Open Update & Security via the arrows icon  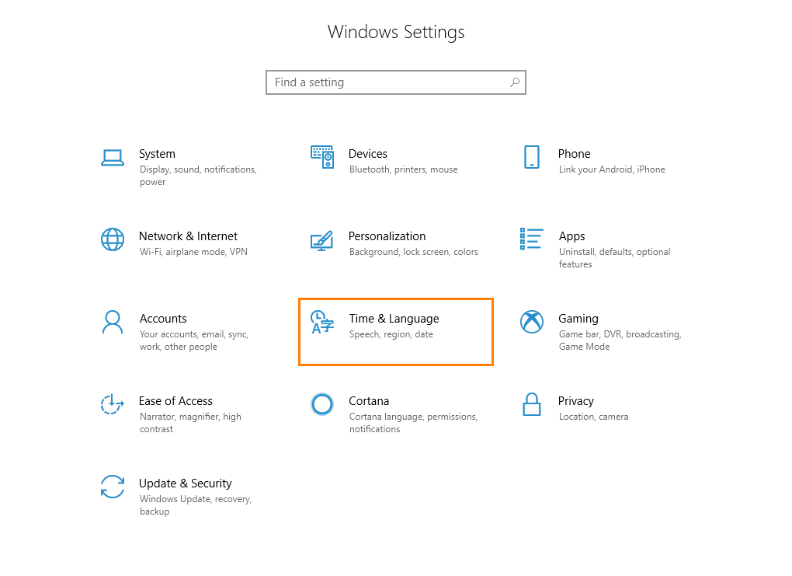click(113, 486)
